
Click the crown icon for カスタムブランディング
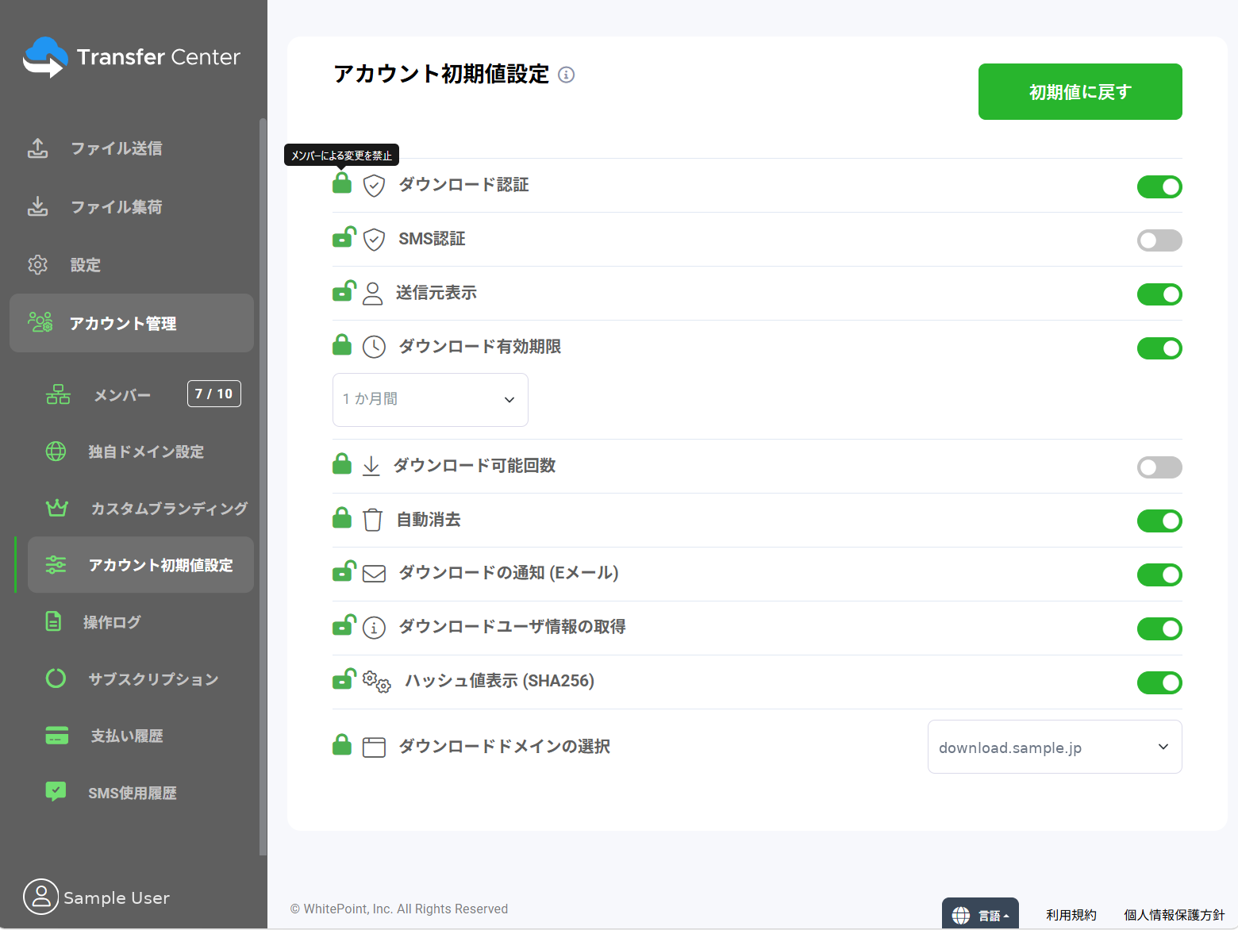tap(57, 508)
